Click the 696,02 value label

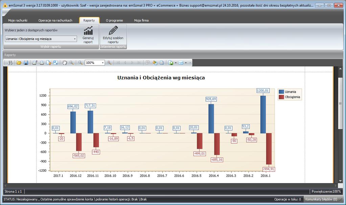(73, 107)
